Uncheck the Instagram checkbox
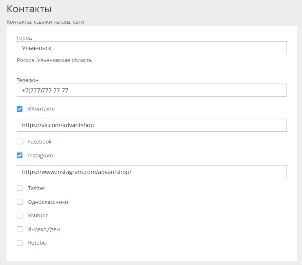Screen dimensions: 302x265 coord(20,155)
